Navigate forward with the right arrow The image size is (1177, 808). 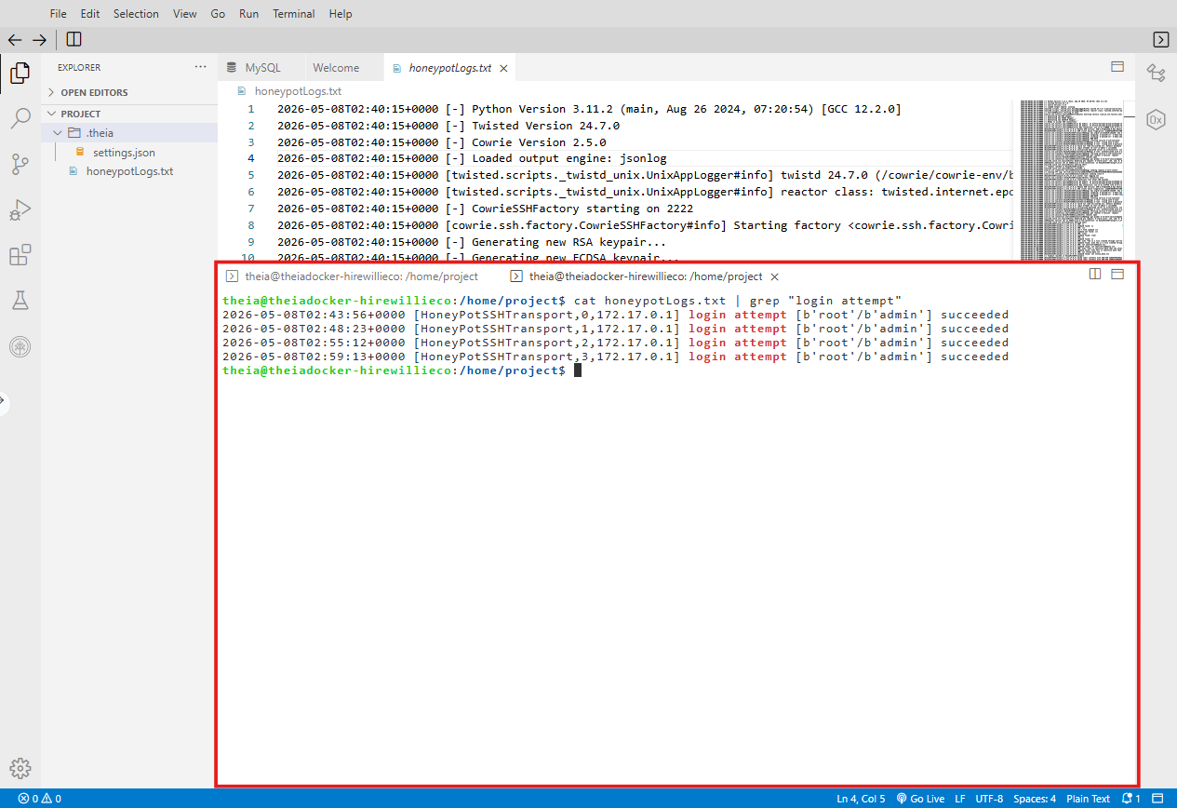click(39, 39)
